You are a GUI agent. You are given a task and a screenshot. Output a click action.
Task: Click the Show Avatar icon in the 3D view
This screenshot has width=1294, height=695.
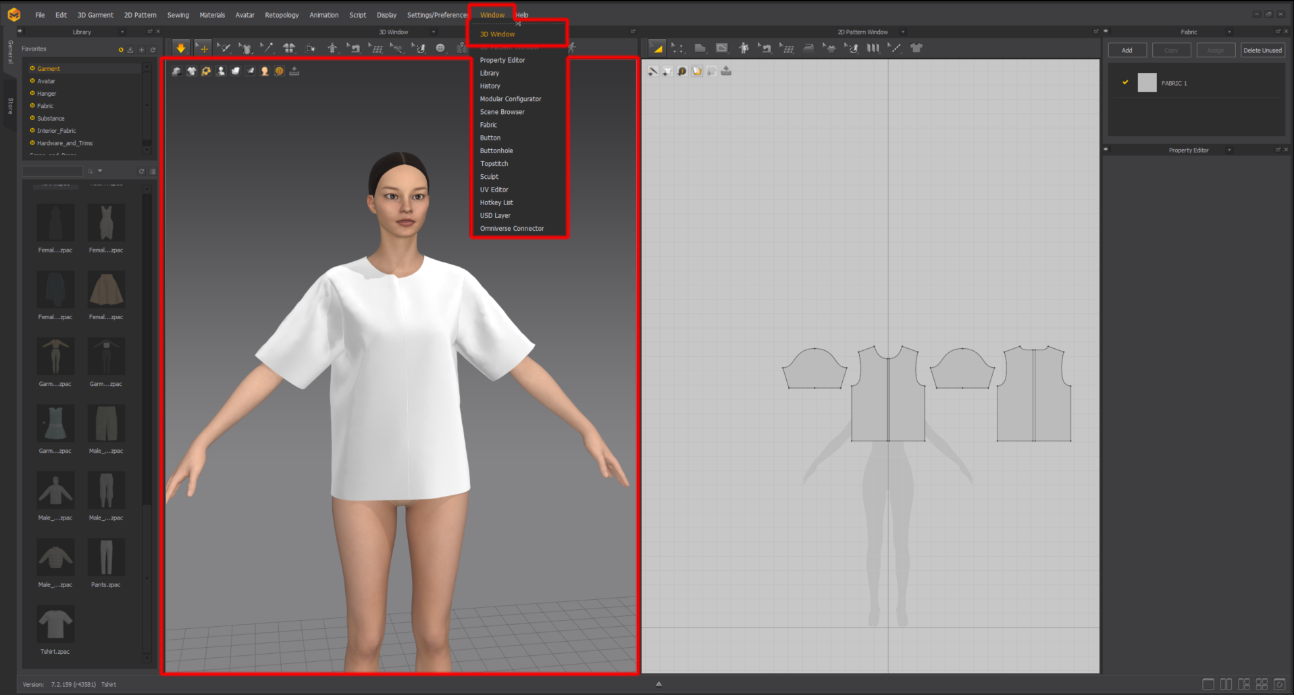pos(221,71)
